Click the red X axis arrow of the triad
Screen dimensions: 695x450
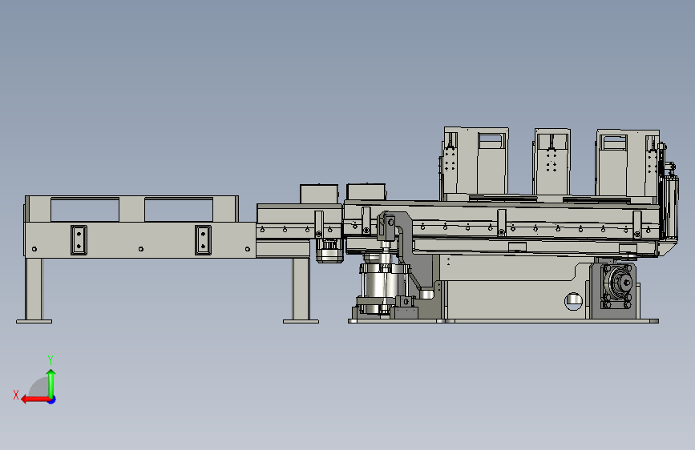click(x=35, y=400)
